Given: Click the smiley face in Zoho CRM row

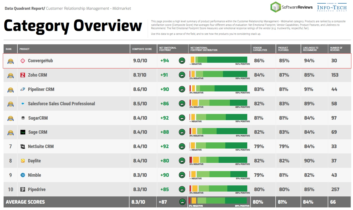Looking at the screenshot, I should (182, 75).
